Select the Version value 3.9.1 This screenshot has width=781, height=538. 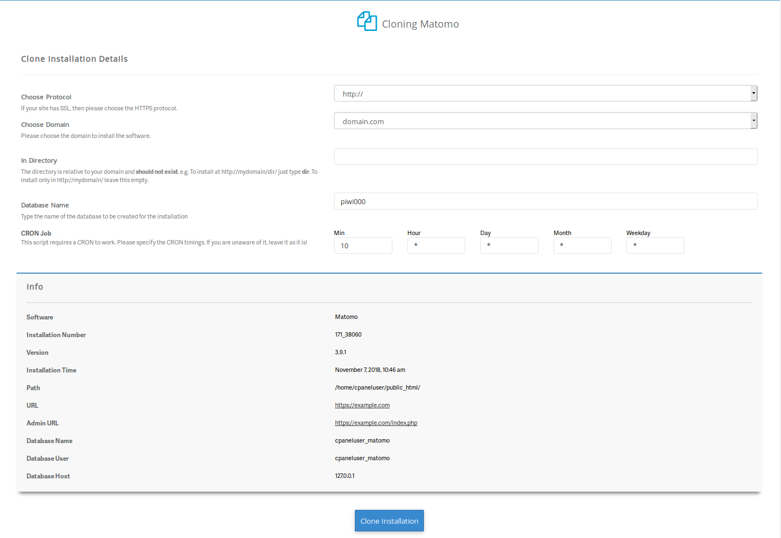341,352
